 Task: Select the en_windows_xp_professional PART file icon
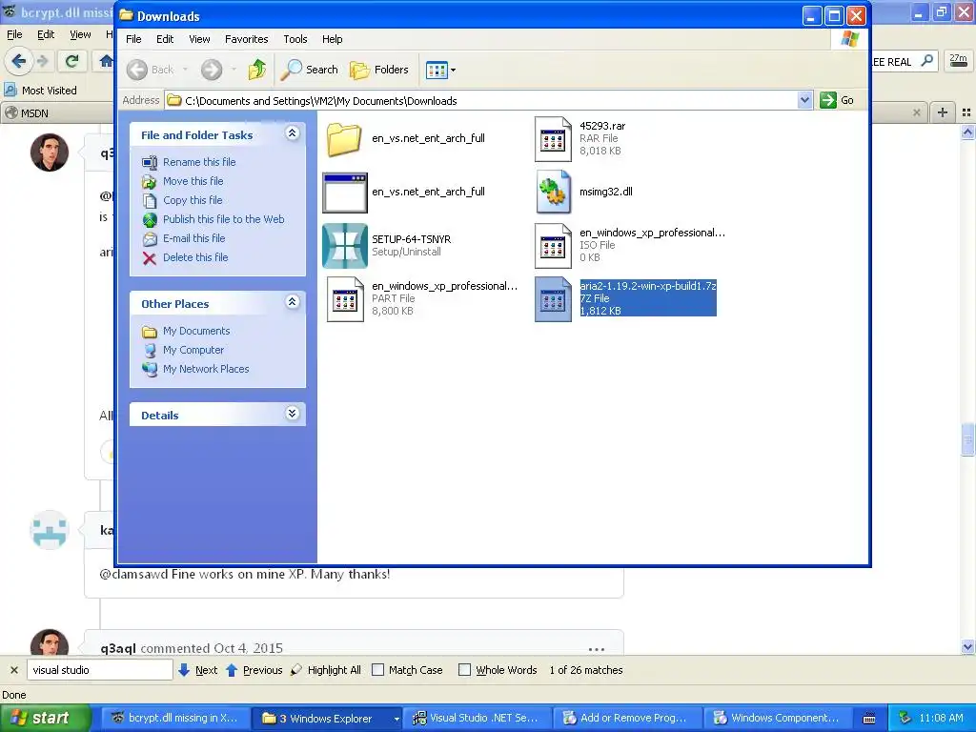(345, 299)
